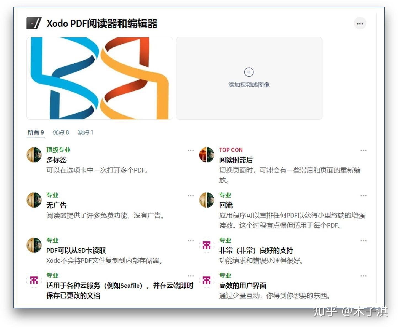The image size is (398, 328).
Task: Click the PDF可以从SD卡读取 heading
Action: (x=76, y=250)
